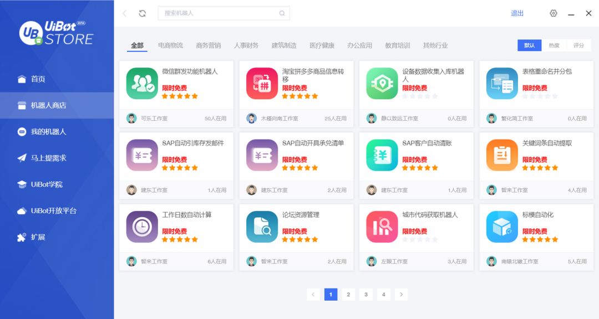Go to page 2 of results
Viewport: 599px width, 319px height.
348,294
